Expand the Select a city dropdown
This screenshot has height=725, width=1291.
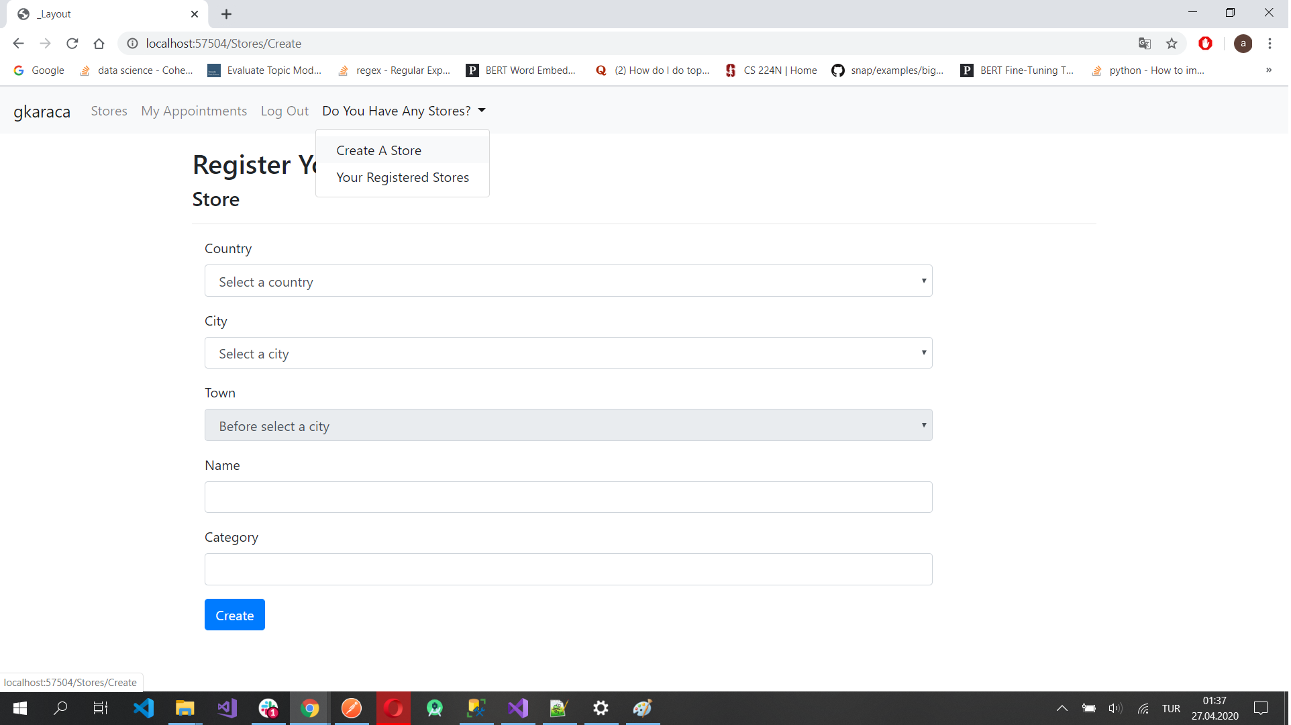click(x=568, y=353)
